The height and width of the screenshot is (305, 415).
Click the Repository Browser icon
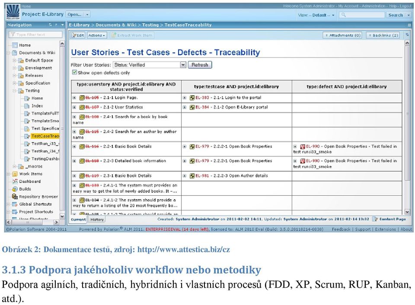(15, 197)
